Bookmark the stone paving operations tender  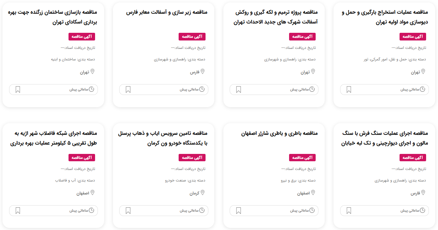tap(349, 211)
